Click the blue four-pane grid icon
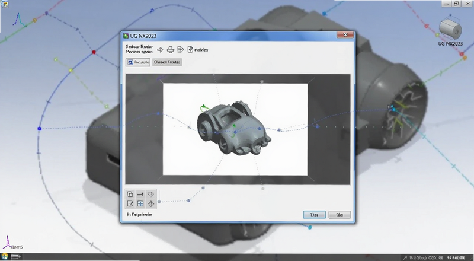This screenshot has width=474, height=261. pyautogui.click(x=140, y=204)
